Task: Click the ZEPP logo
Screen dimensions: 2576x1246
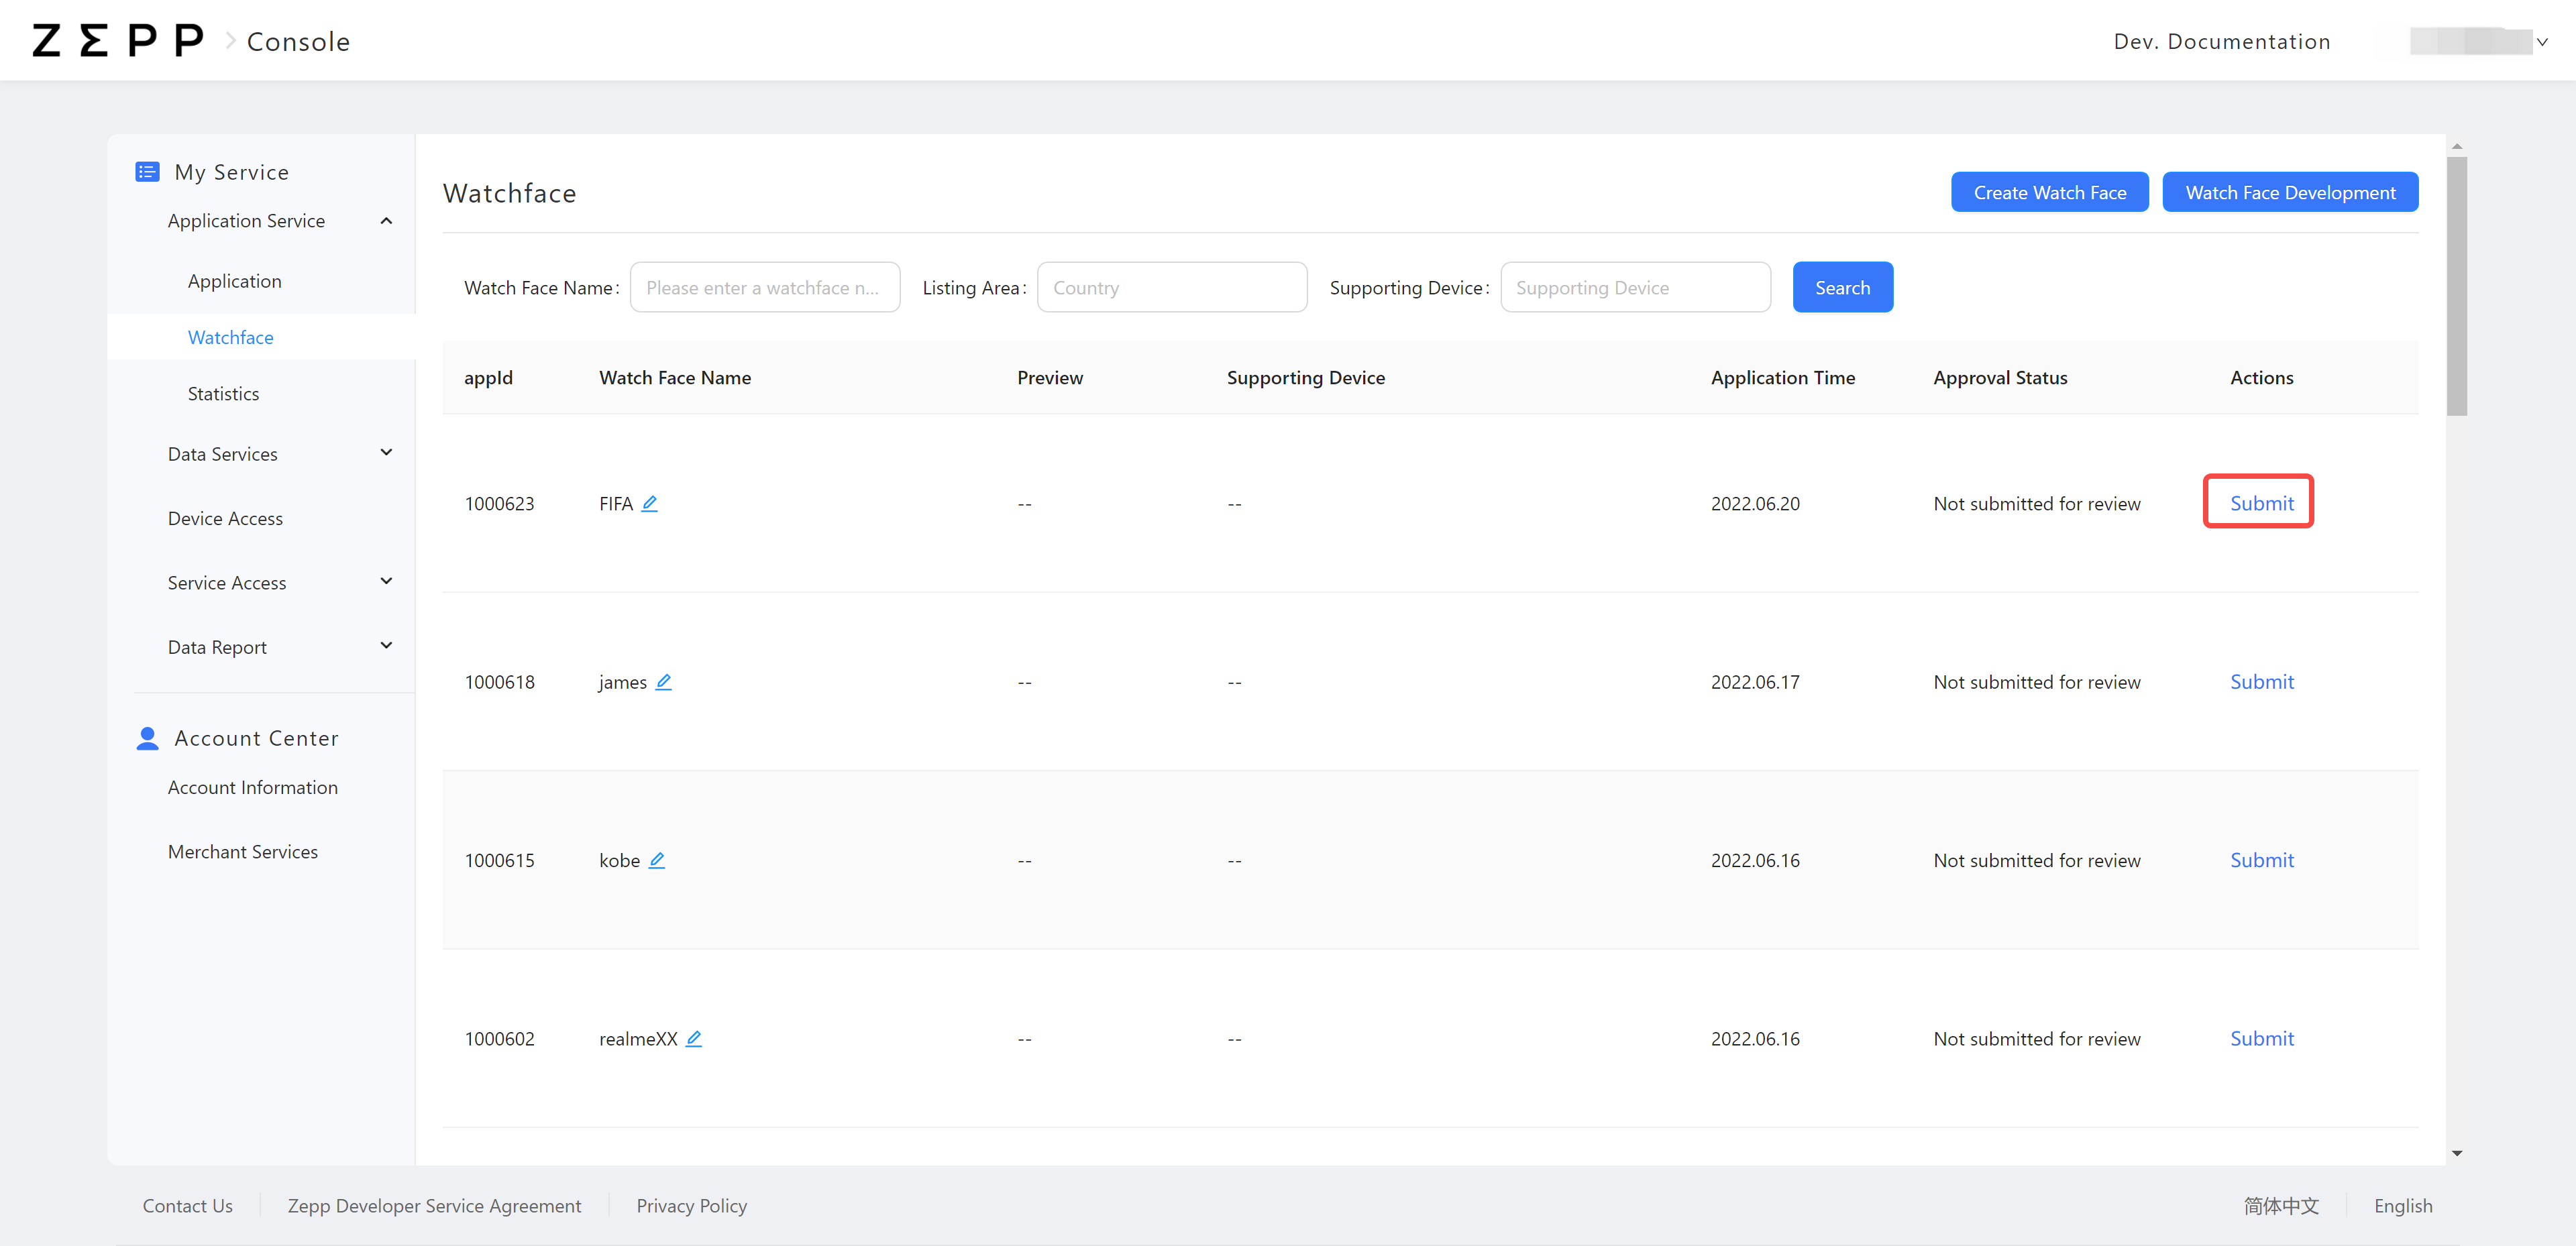Action: (x=118, y=41)
